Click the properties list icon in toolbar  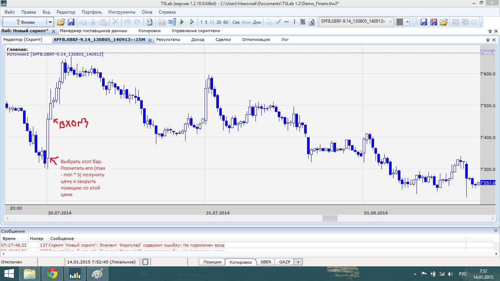149,22
